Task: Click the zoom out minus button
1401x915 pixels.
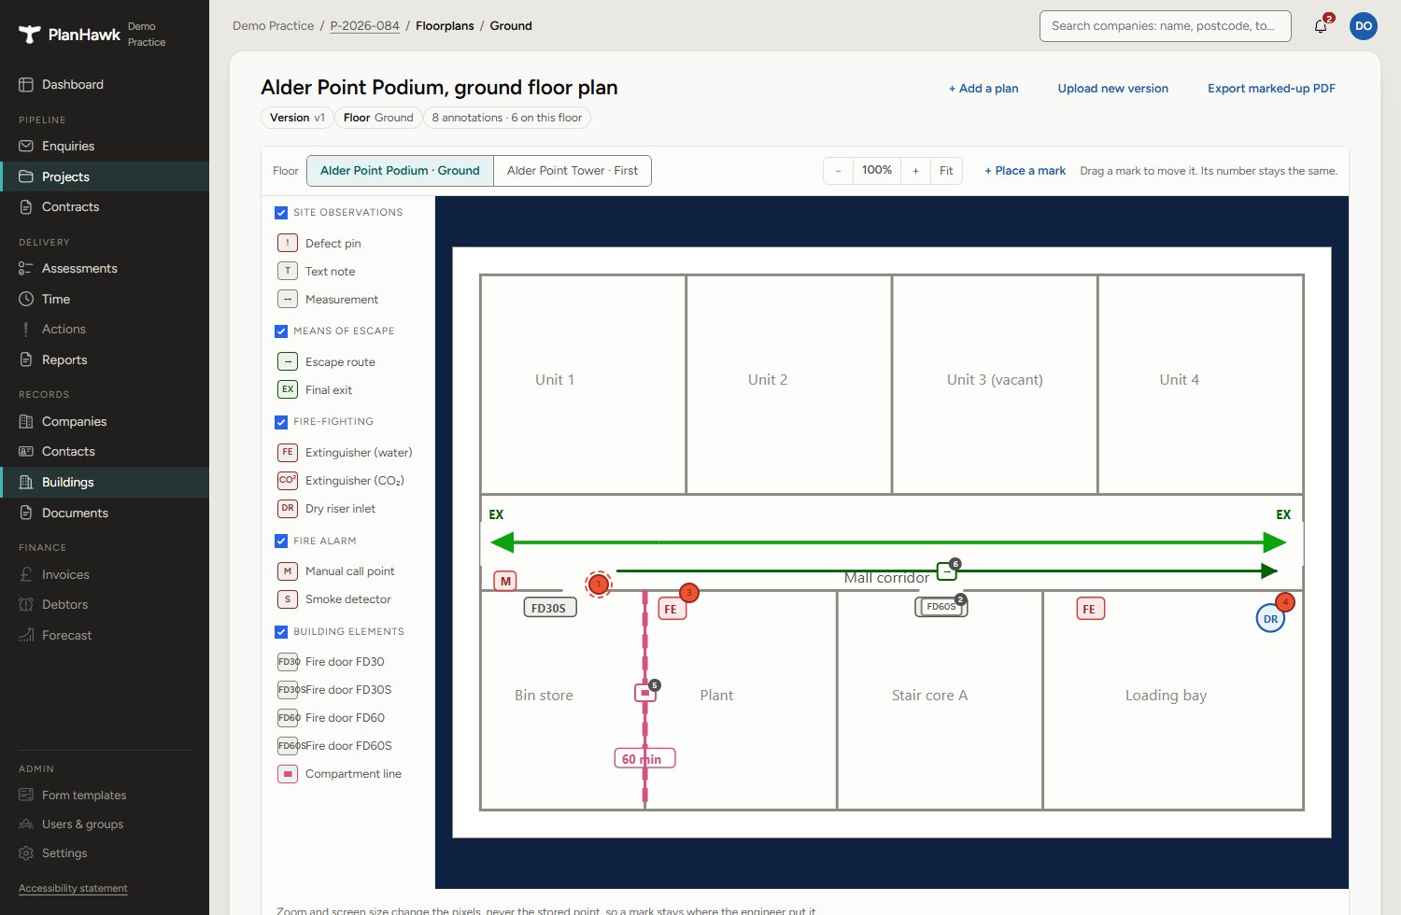Action: click(x=838, y=171)
